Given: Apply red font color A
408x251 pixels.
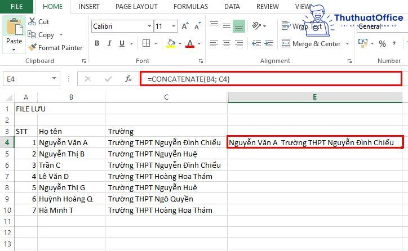Looking at the screenshot, I should tap(190, 43).
